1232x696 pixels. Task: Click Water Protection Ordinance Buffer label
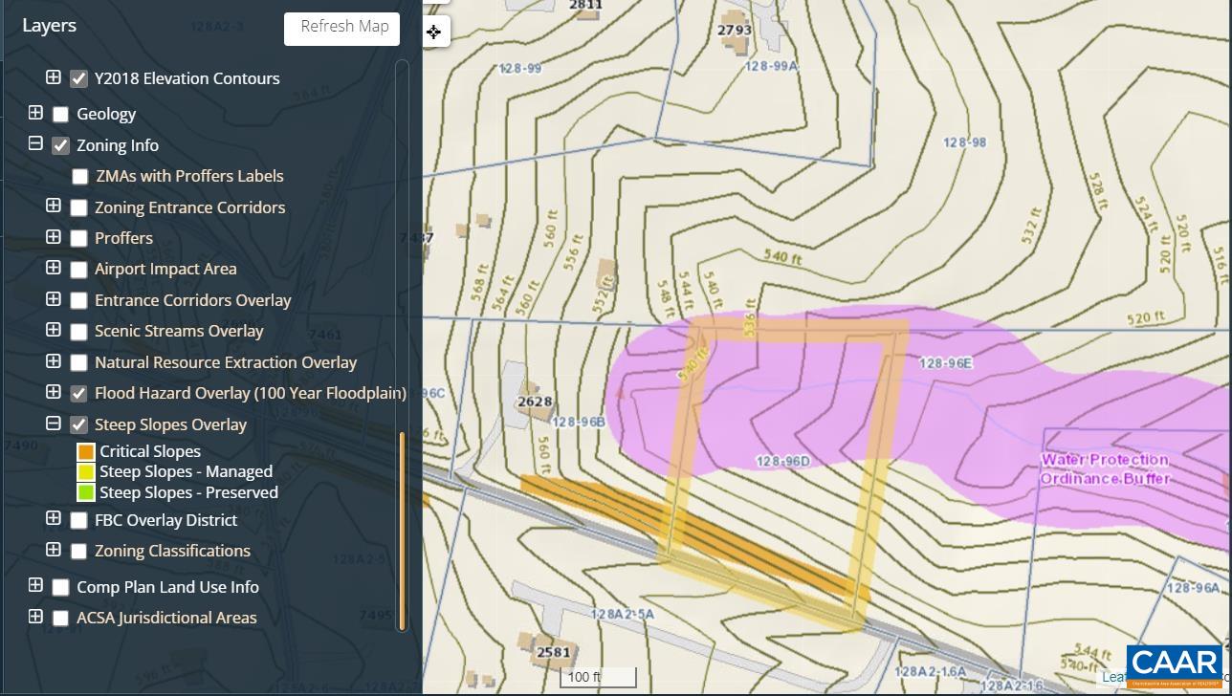click(x=1105, y=469)
